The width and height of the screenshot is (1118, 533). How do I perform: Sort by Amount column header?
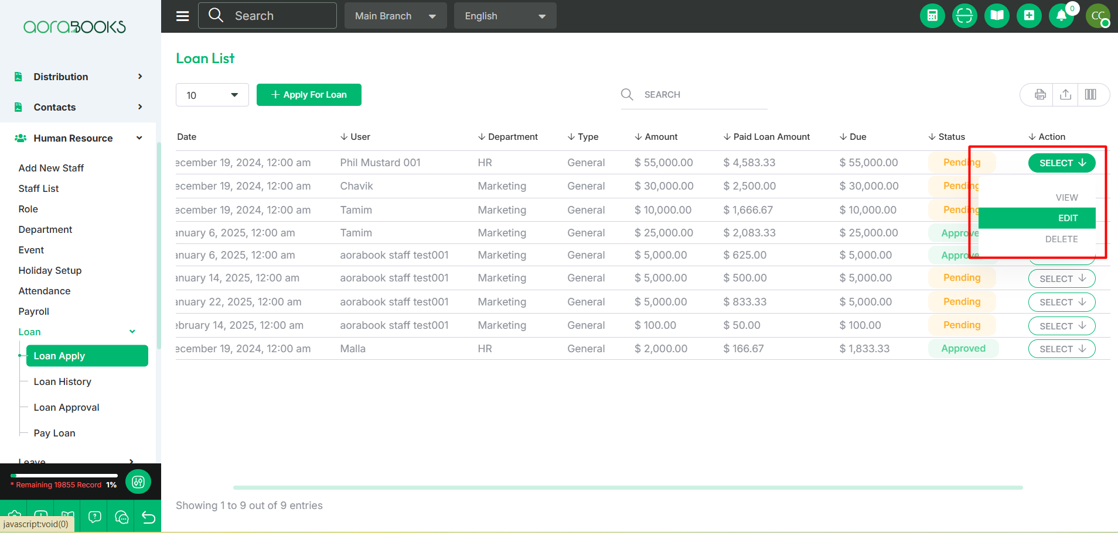point(656,137)
